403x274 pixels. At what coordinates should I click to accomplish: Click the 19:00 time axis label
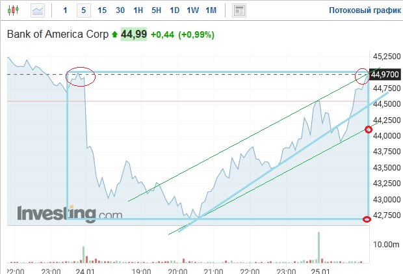(141, 271)
